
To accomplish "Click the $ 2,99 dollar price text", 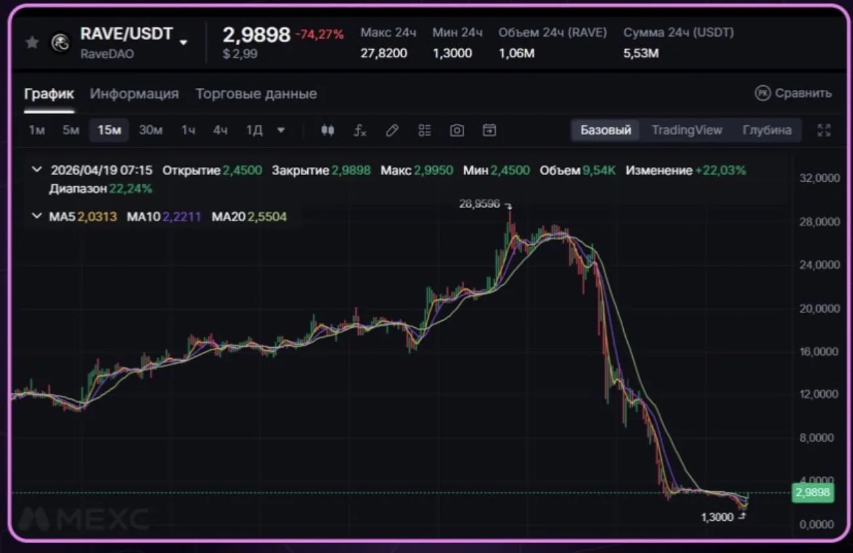I will pyautogui.click(x=240, y=54).
